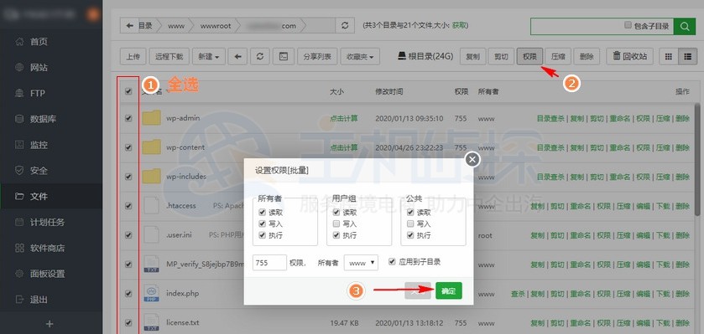Switch to list view layout
The width and height of the screenshot is (704, 334).
[687, 57]
